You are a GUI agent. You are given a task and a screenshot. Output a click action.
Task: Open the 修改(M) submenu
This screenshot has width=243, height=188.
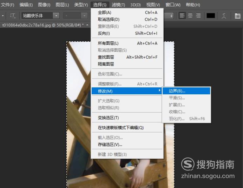pos(127,91)
